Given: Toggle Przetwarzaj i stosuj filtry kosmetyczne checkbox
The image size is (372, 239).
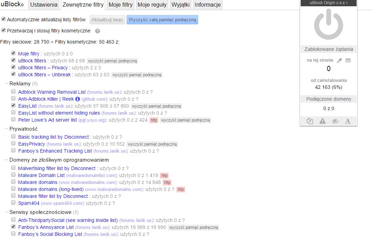Looking at the screenshot, I should point(3,30).
